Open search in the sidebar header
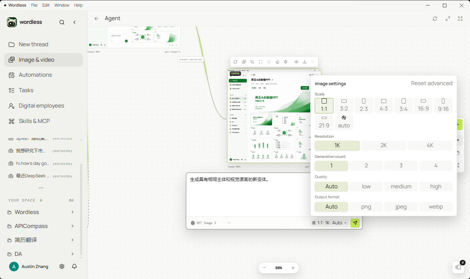Screen dimensions: 470x279 pos(62,22)
